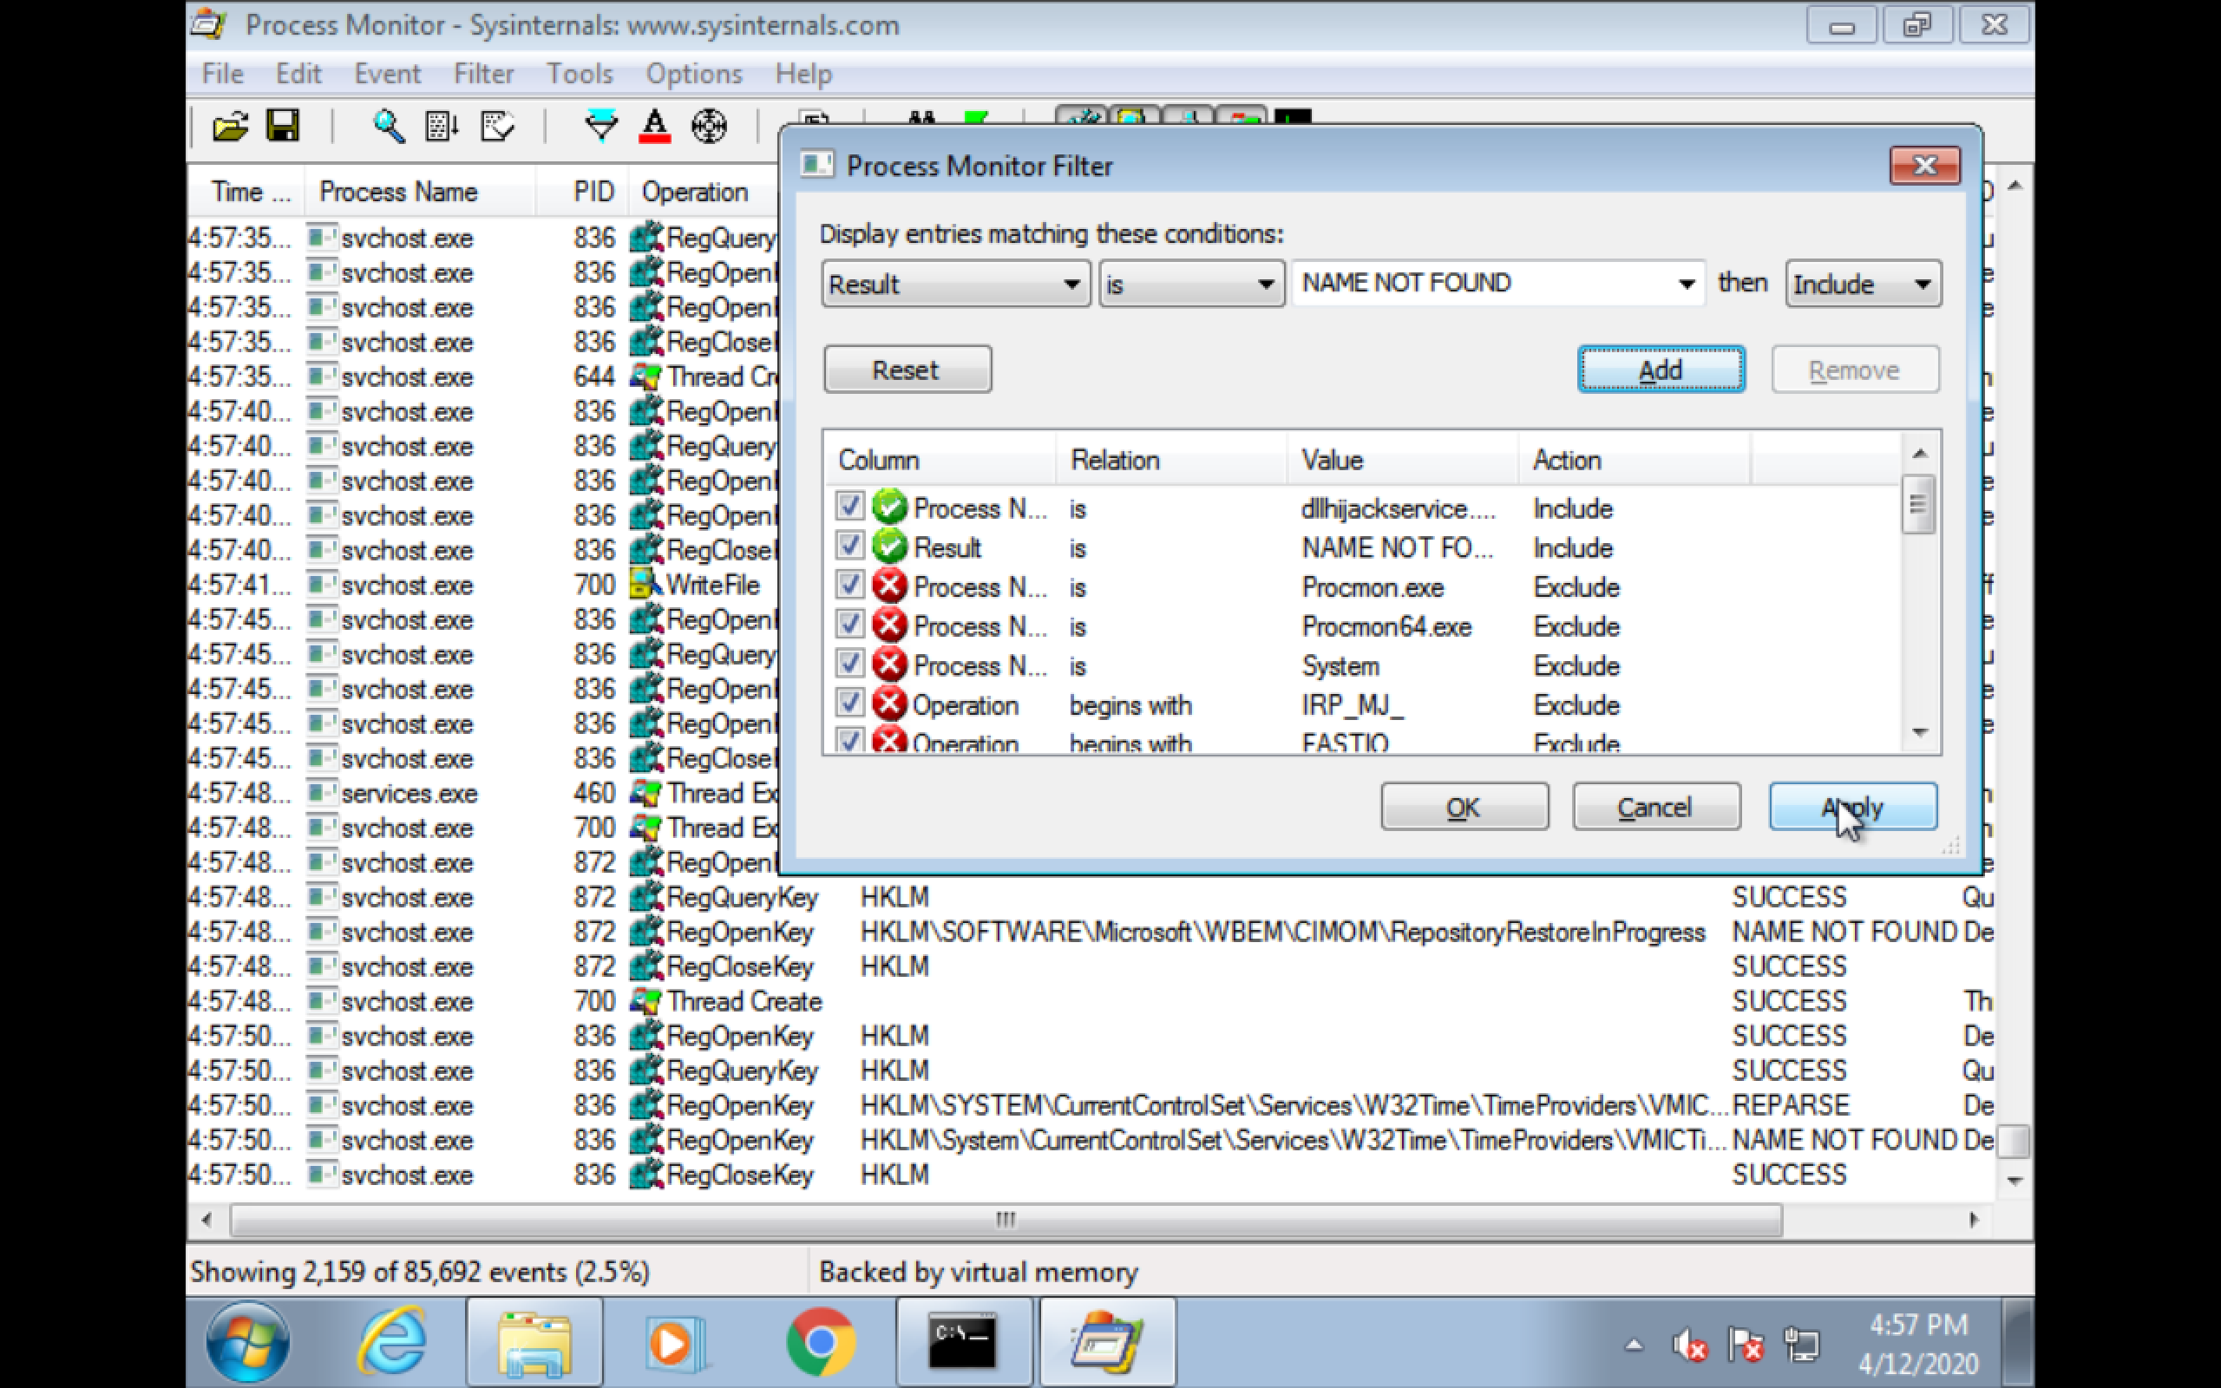Toggle the System process Exclude filter checkbox
The width and height of the screenshot is (2221, 1388).
850,663
